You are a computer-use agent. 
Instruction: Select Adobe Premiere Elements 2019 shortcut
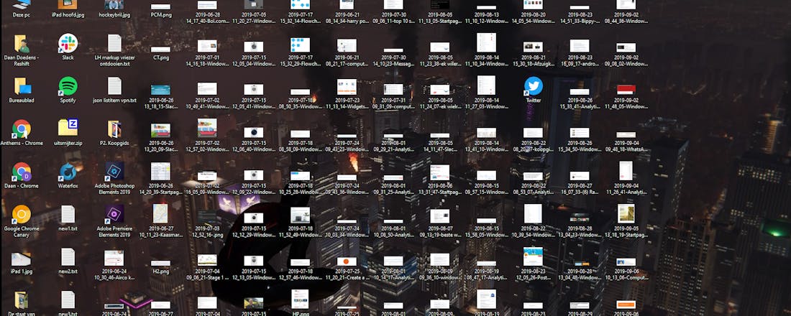(114, 215)
